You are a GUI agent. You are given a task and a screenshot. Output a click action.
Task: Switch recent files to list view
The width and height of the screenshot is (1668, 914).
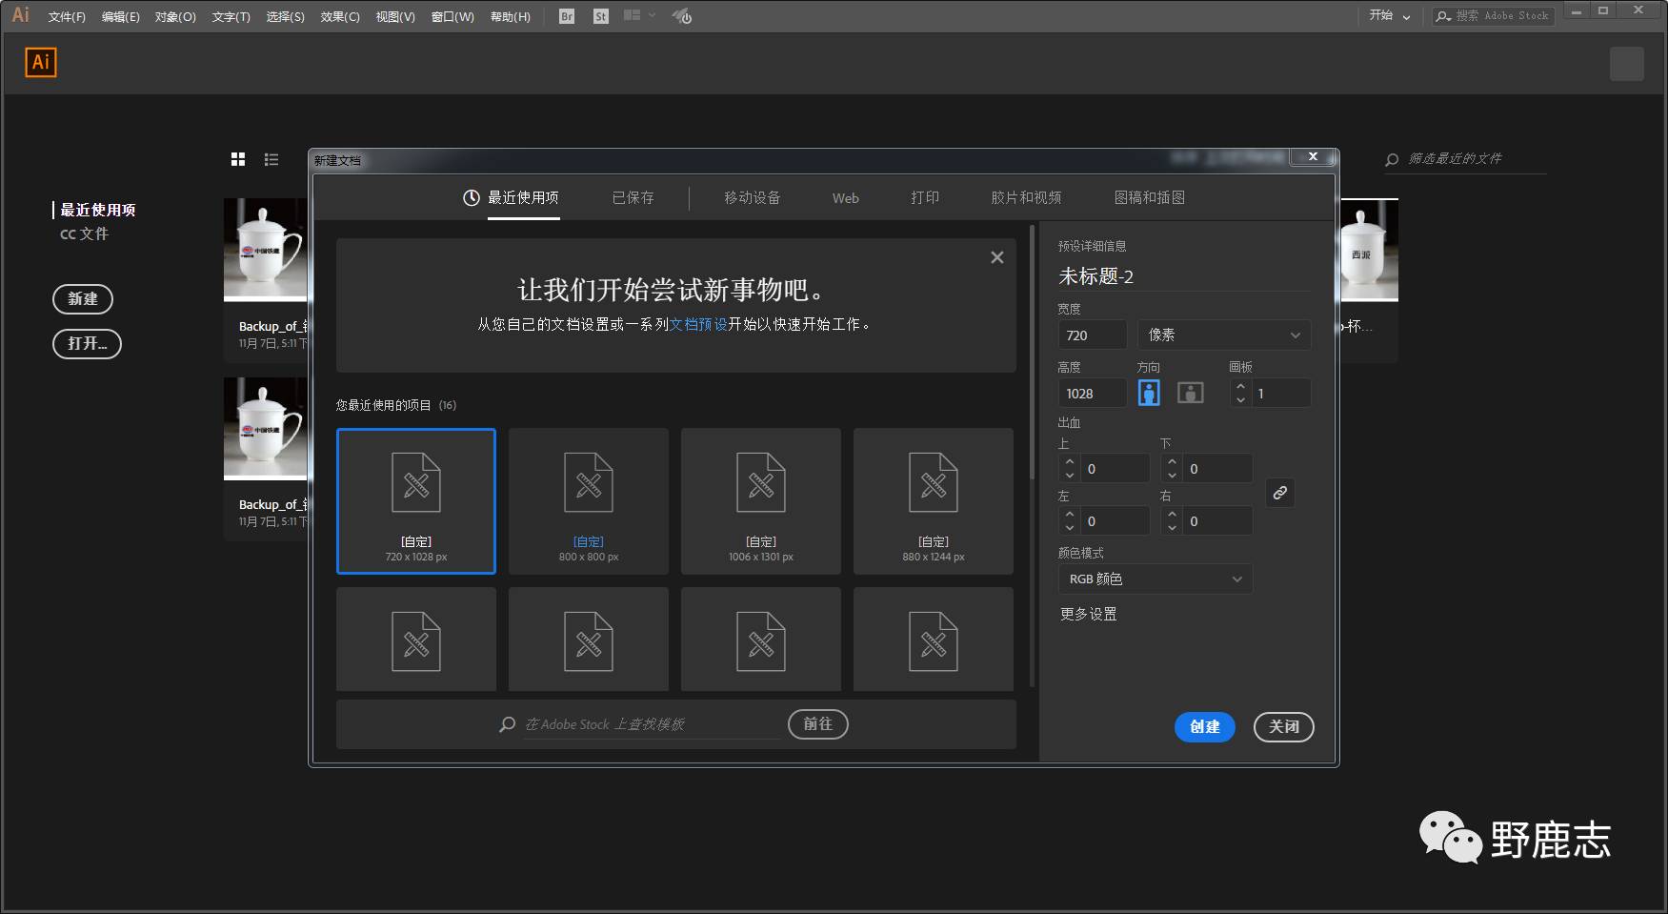click(x=271, y=159)
